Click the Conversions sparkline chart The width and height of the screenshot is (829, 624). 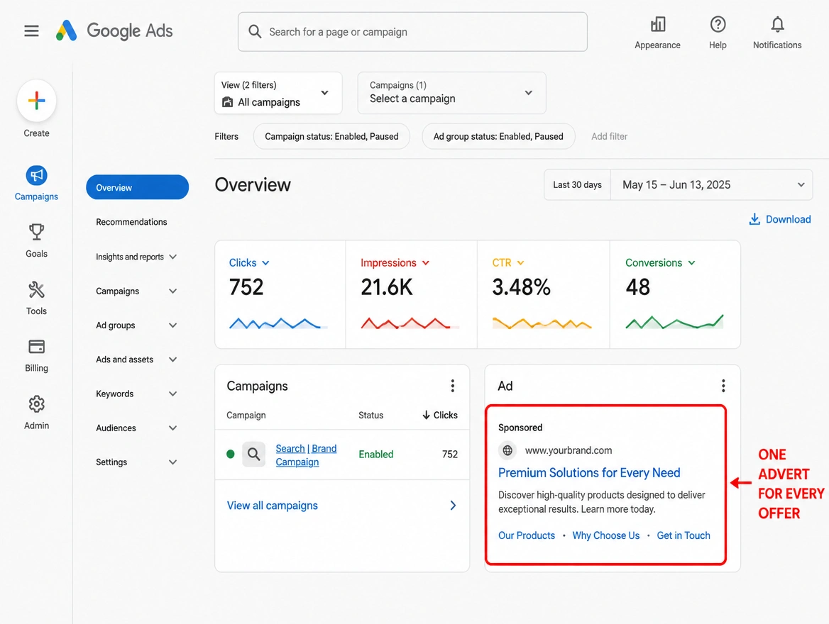(x=674, y=322)
